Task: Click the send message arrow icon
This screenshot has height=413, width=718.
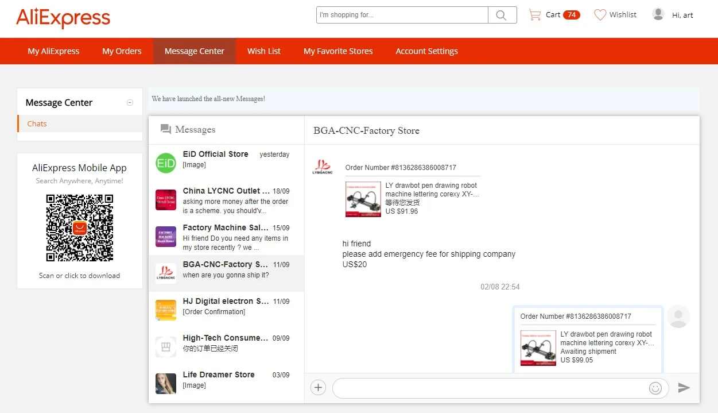Action: point(684,388)
